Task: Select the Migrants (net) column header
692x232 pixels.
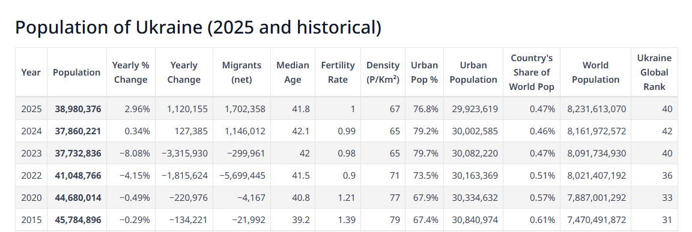Action: 242,72
